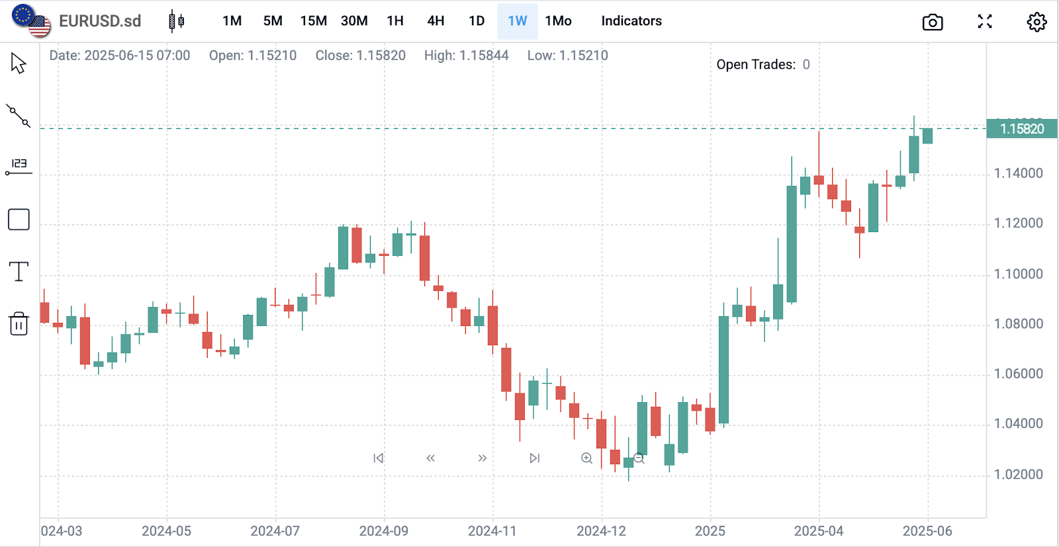
Task: Select the horizontal price level tool
Action: point(19,167)
